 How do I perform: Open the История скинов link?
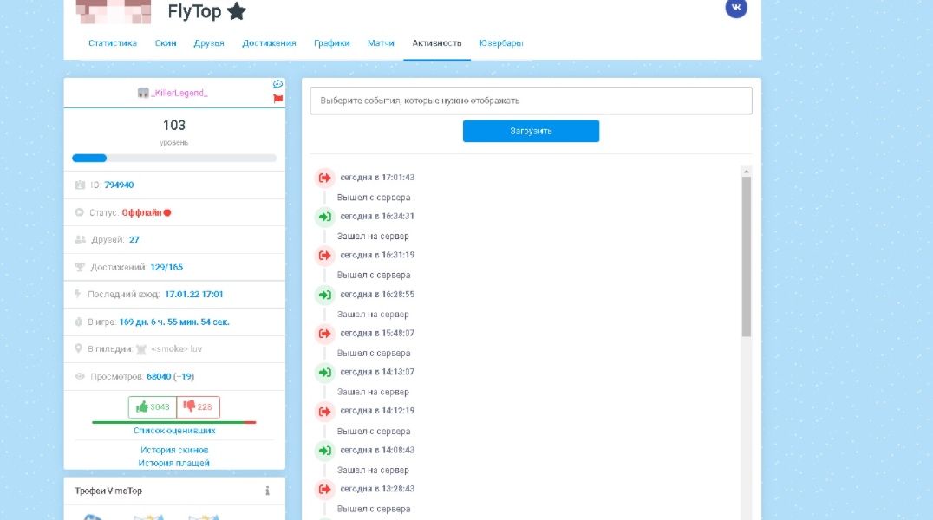point(174,450)
